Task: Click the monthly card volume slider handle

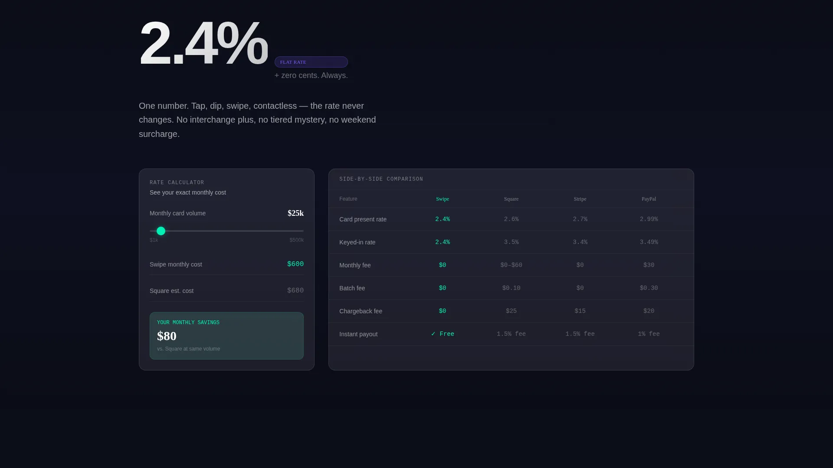Action: (x=161, y=231)
